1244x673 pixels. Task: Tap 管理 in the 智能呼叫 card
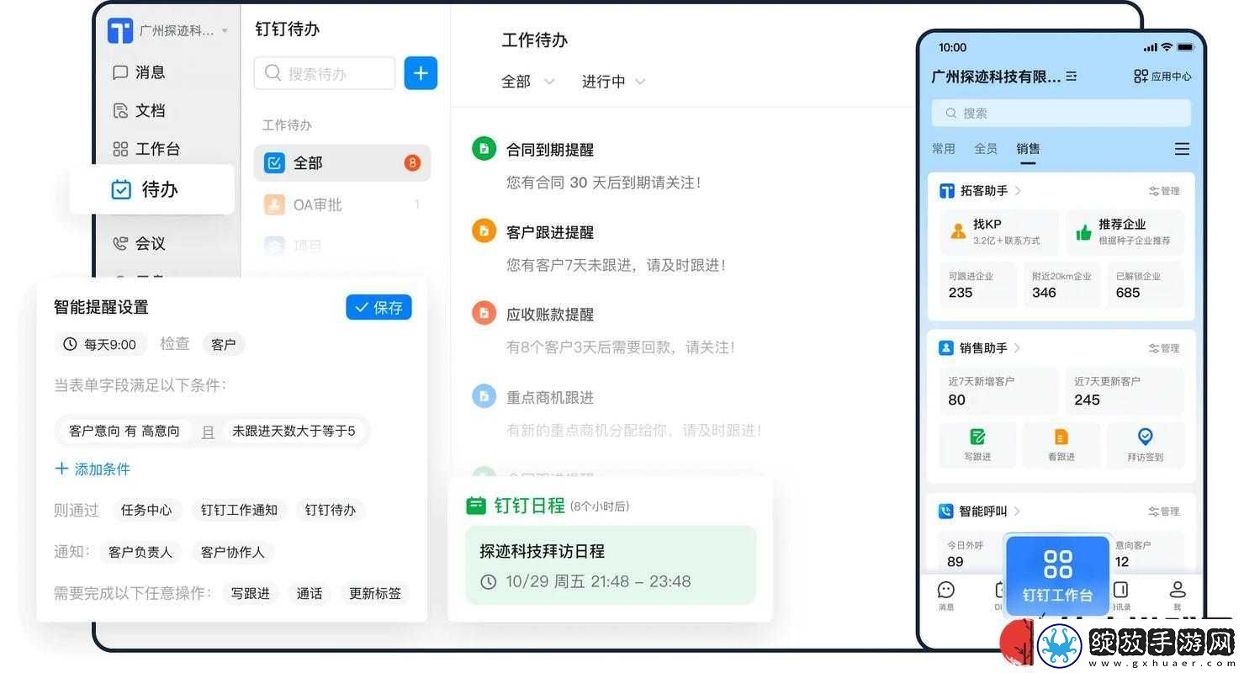1165,511
